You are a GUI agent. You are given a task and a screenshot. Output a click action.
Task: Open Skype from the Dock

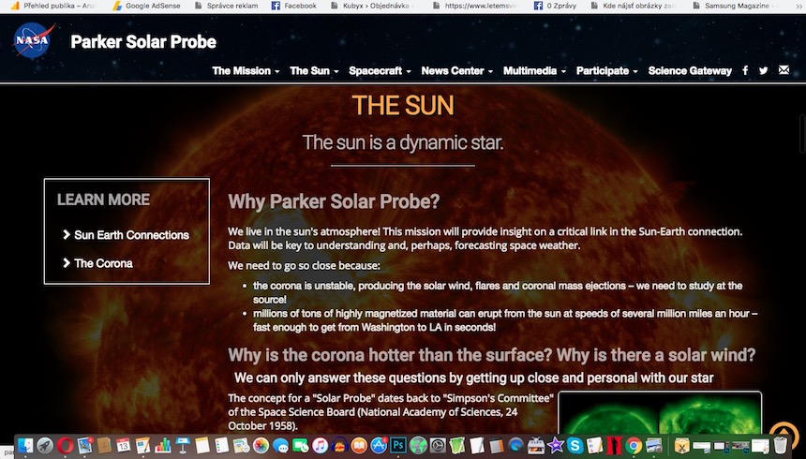(575, 445)
